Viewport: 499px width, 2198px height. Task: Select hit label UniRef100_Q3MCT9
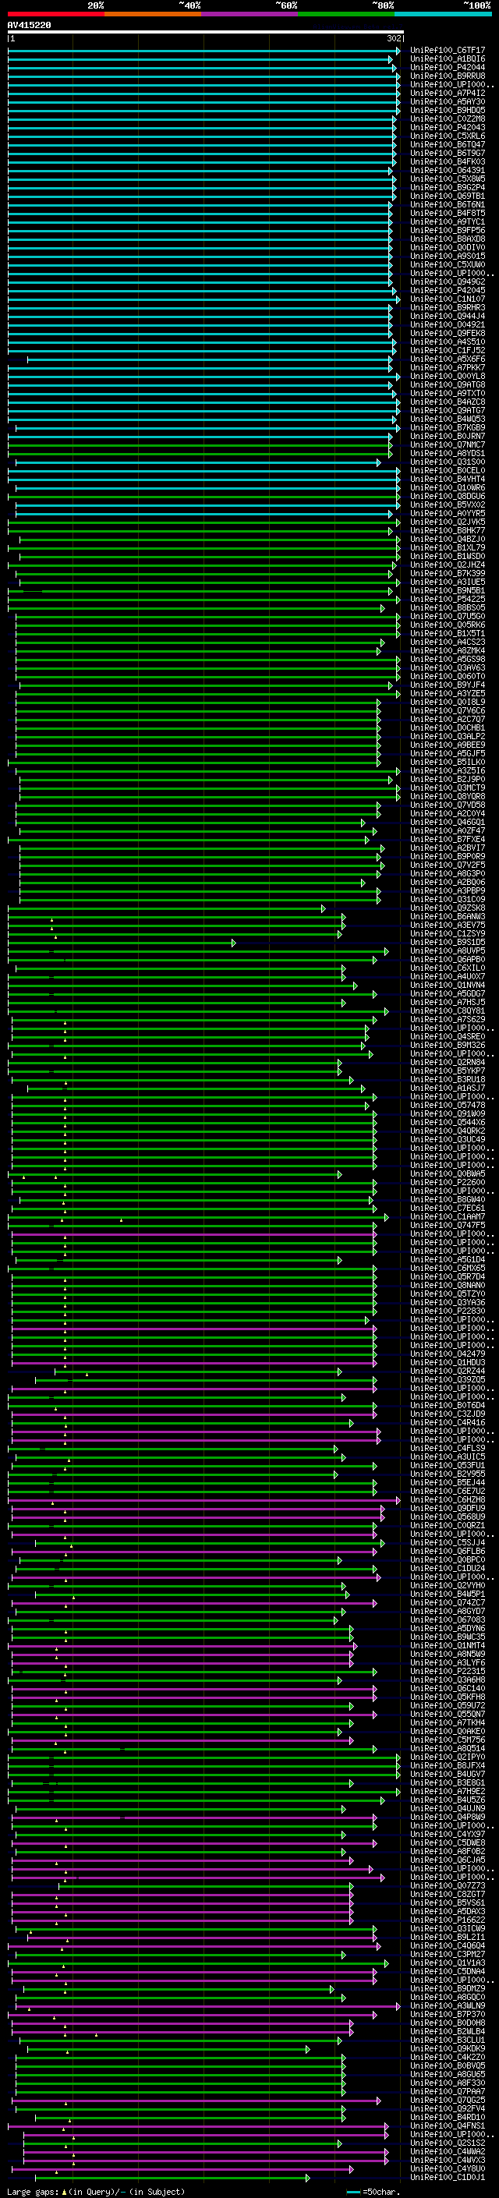coord(448,788)
